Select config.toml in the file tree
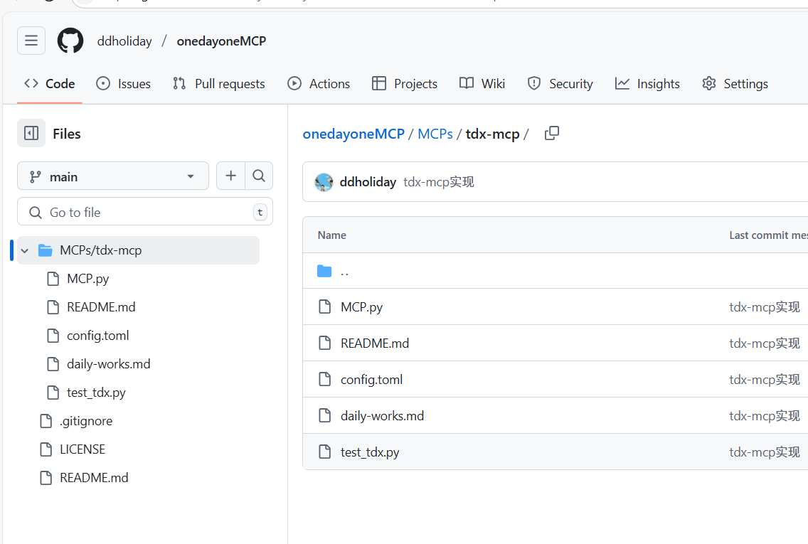This screenshot has height=544, width=808. point(98,336)
